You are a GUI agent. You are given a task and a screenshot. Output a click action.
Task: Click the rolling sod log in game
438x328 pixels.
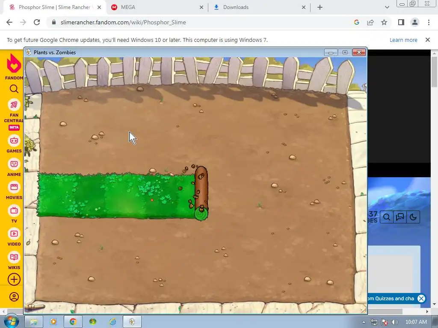pyautogui.click(x=201, y=193)
